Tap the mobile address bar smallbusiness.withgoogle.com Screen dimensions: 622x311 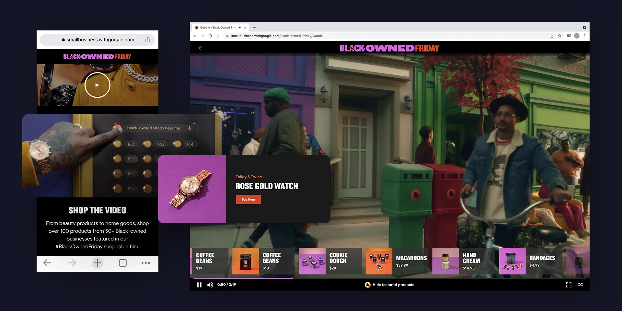tap(98, 40)
